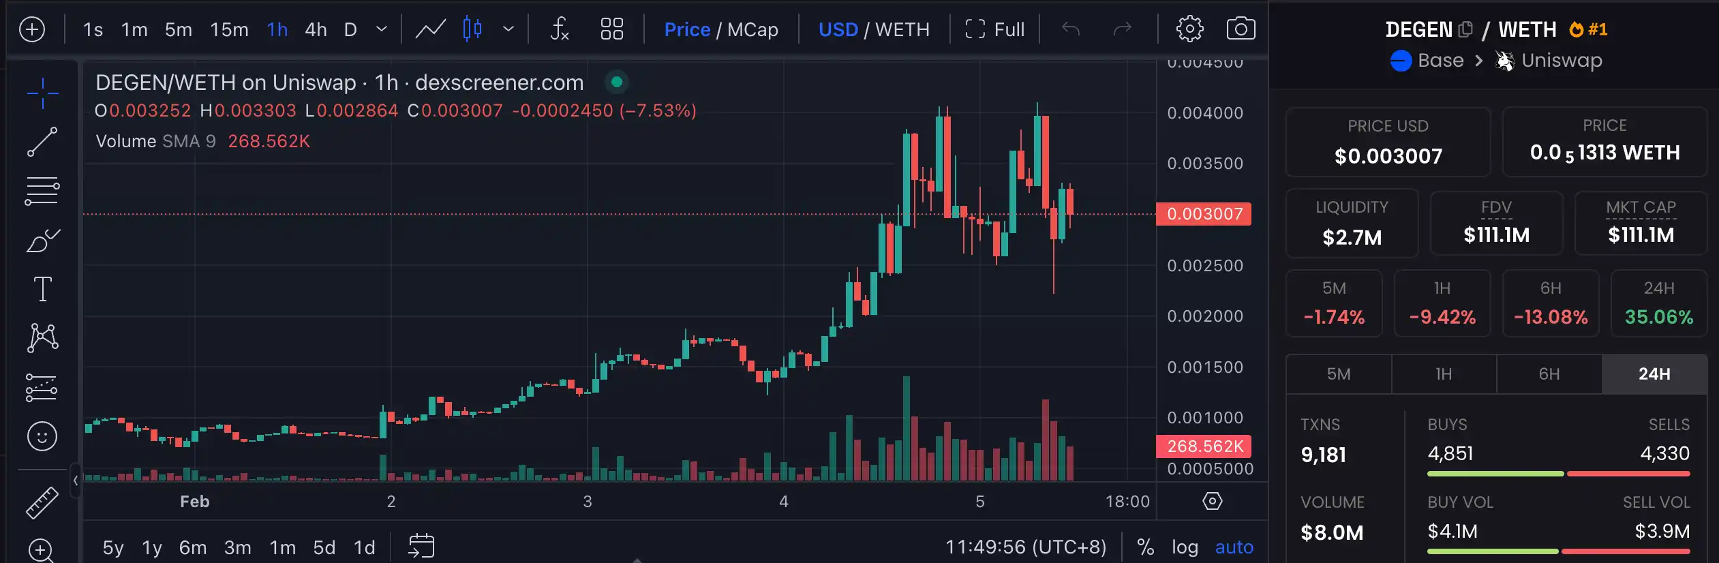Open chart settings gear
The height and width of the screenshot is (563, 1719).
pyautogui.click(x=1189, y=29)
